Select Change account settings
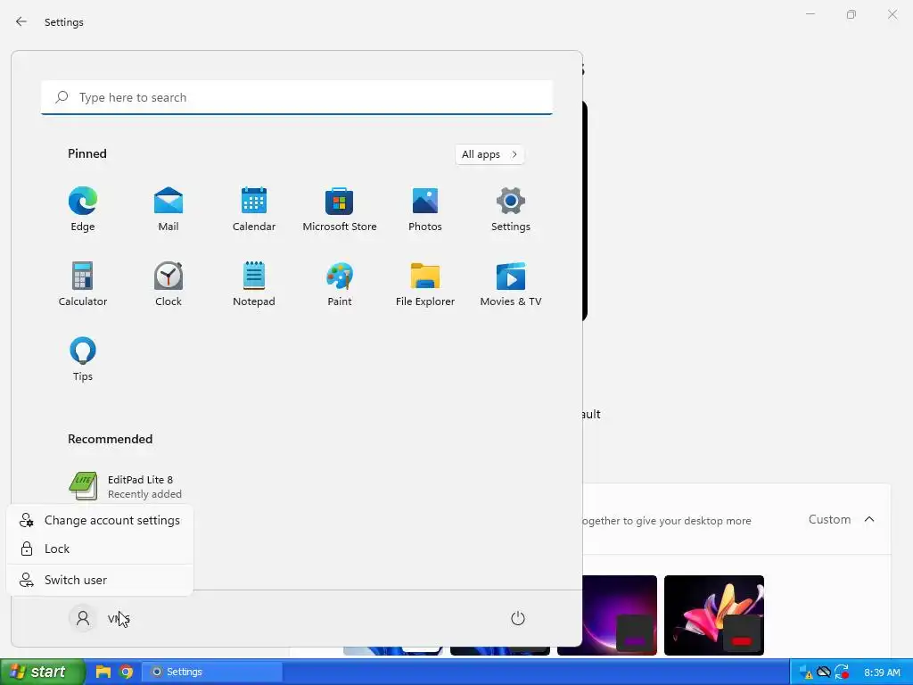This screenshot has width=913, height=685. point(100,520)
